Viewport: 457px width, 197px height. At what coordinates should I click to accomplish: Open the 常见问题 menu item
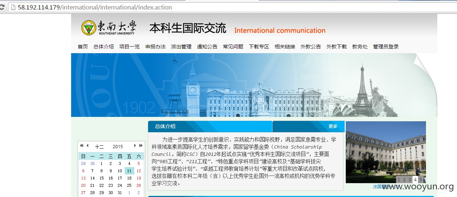coord(233,47)
